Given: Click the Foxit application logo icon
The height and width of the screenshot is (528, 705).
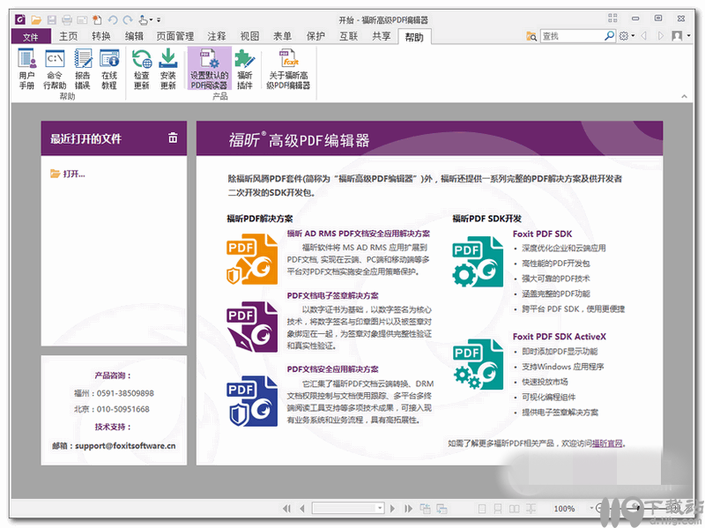Looking at the screenshot, I should pyautogui.click(x=20, y=19).
